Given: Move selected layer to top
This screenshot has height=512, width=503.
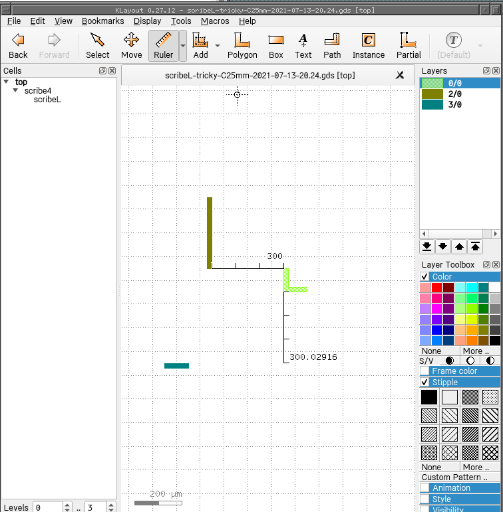Looking at the screenshot, I should (475, 246).
